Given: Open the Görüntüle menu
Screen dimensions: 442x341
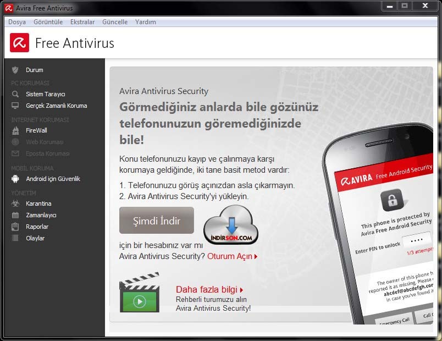Looking at the screenshot, I should click(x=48, y=22).
